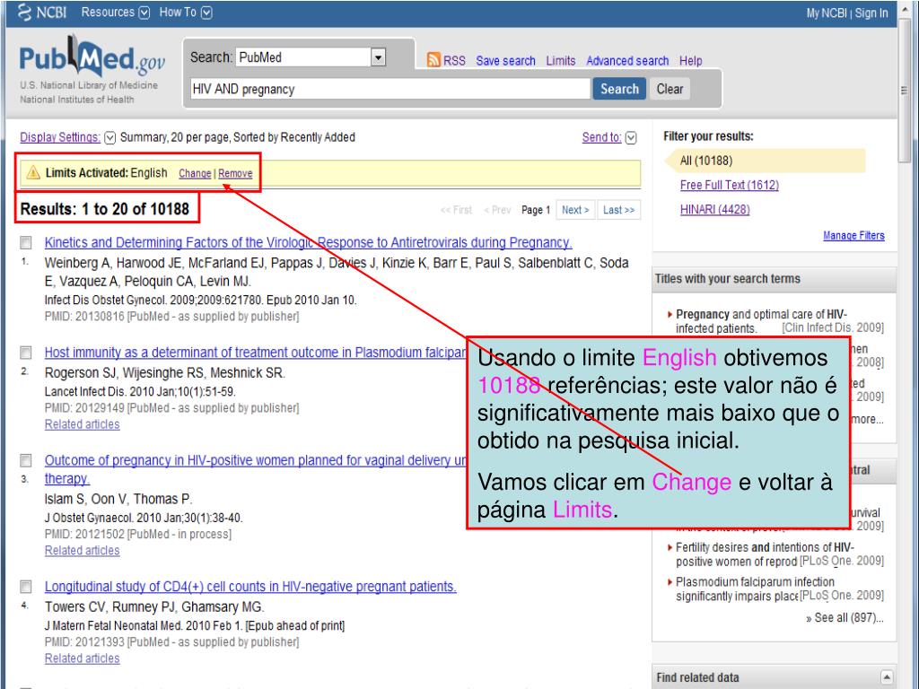Open the Host immunity as a determinant article

coord(256,353)
